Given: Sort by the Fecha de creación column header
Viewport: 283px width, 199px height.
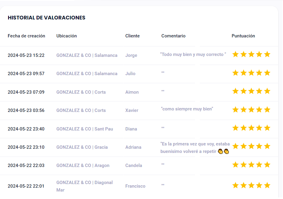Looking at the screenshot, I should [x=26, y=36].
